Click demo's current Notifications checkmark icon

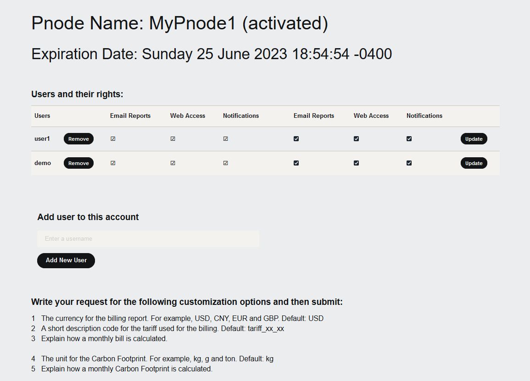coord(226,163)
